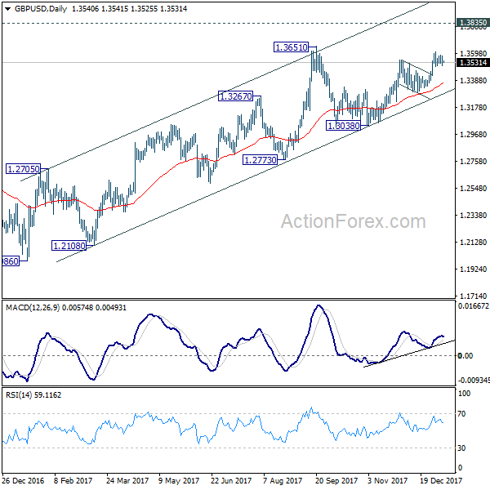Click the 1.36510 price label
Viewport: 490px width, 490px height.
click(x=292, y=47)
